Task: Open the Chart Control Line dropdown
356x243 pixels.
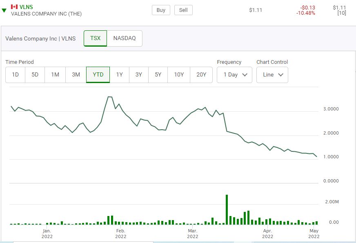Action: [272, 74]
